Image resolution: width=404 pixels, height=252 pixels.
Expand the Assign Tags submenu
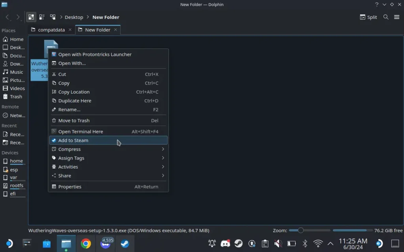click(108, 158)
